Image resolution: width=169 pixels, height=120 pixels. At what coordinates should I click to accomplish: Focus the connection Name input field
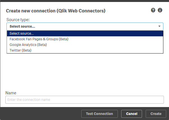[85, 100]
